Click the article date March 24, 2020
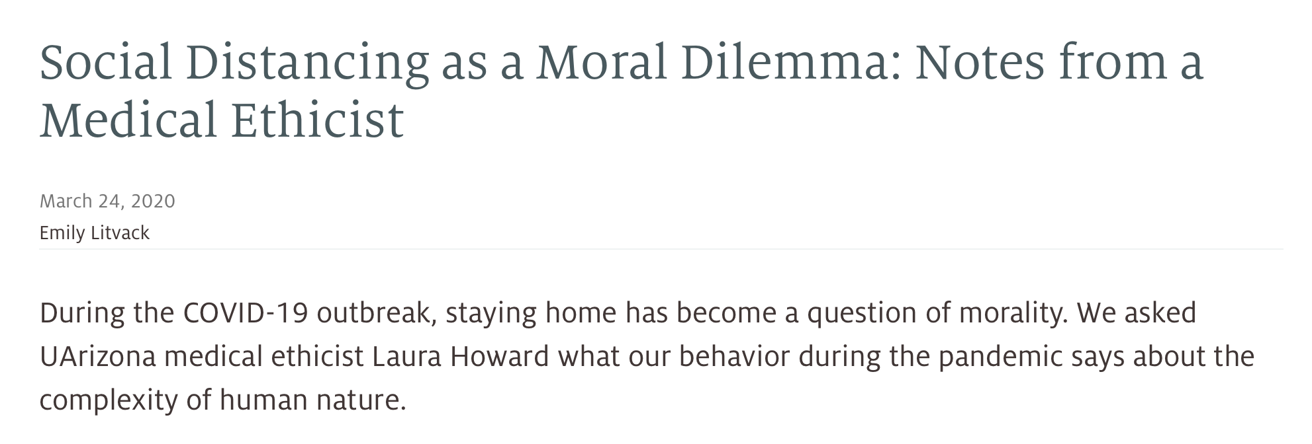1312x444 pixels. (x=107, y=201)
